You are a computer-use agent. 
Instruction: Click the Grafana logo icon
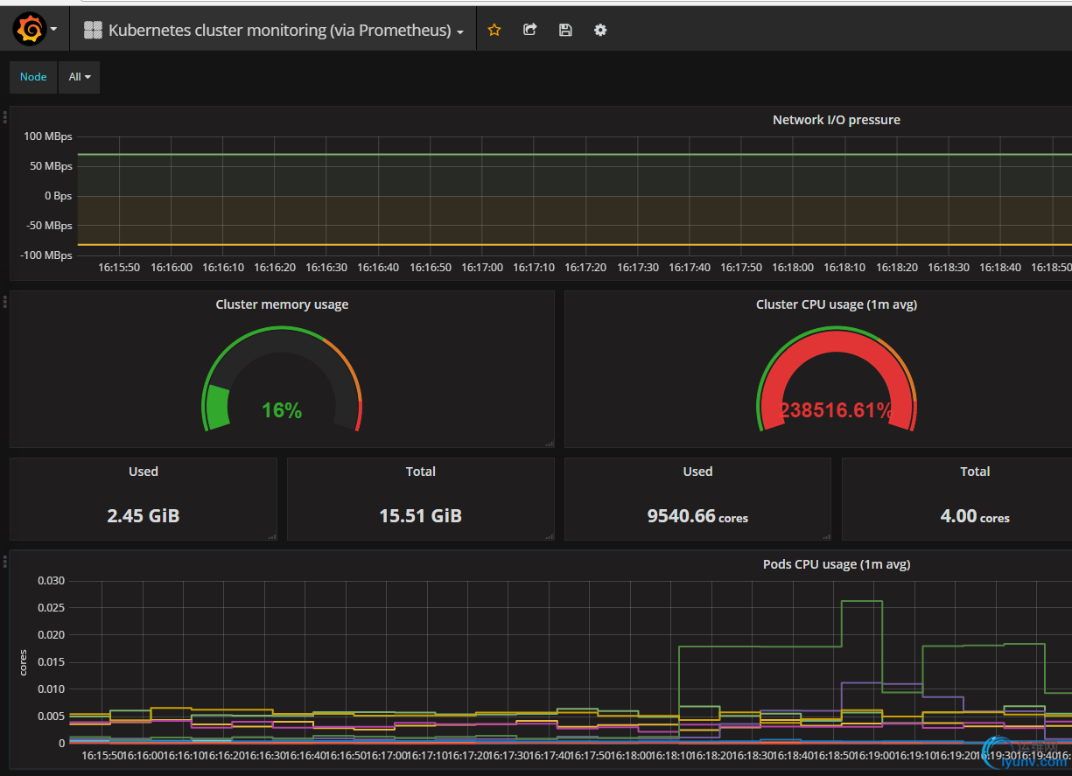point(29,30)
